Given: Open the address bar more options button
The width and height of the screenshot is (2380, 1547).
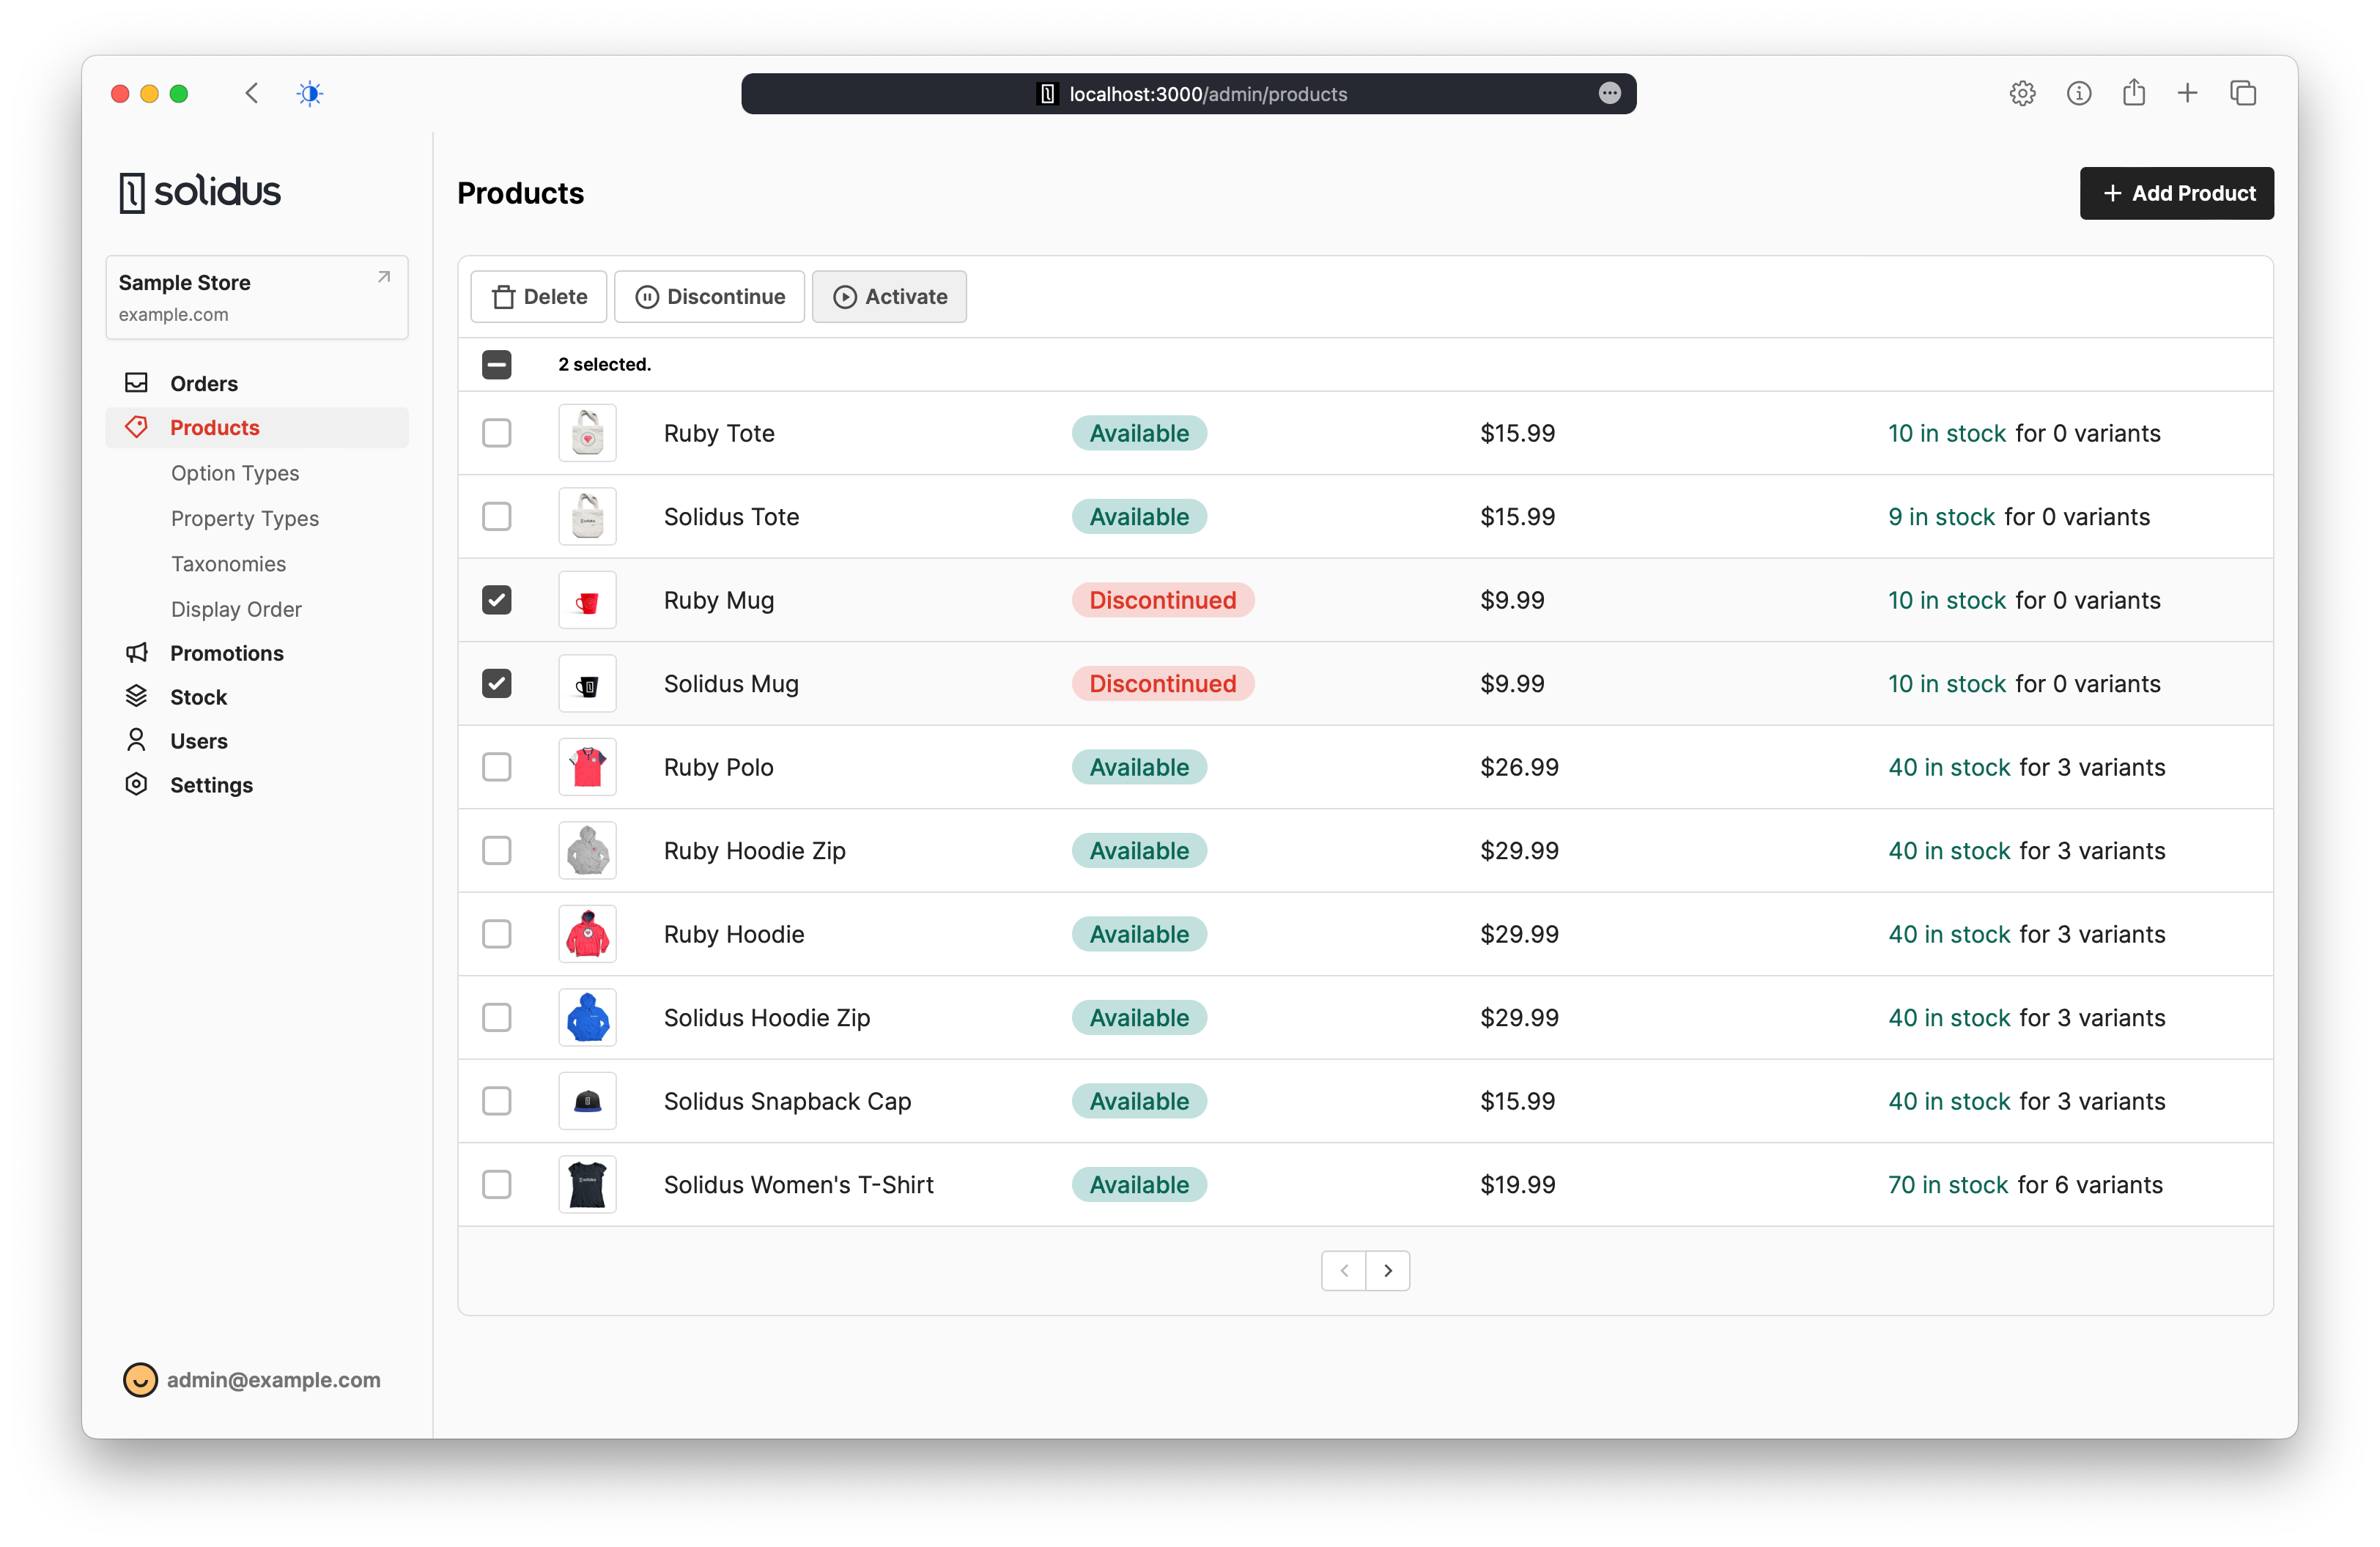Looking at the screenshot, I should [x=1609, y=93].
